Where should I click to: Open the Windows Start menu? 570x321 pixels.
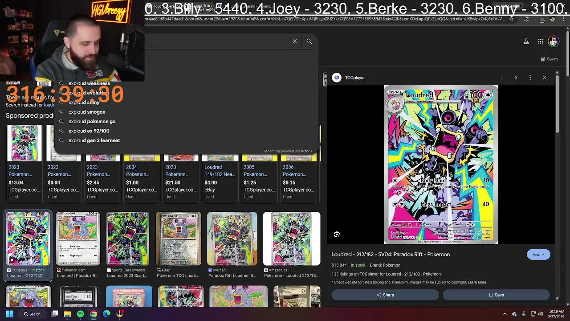(9, 314)
